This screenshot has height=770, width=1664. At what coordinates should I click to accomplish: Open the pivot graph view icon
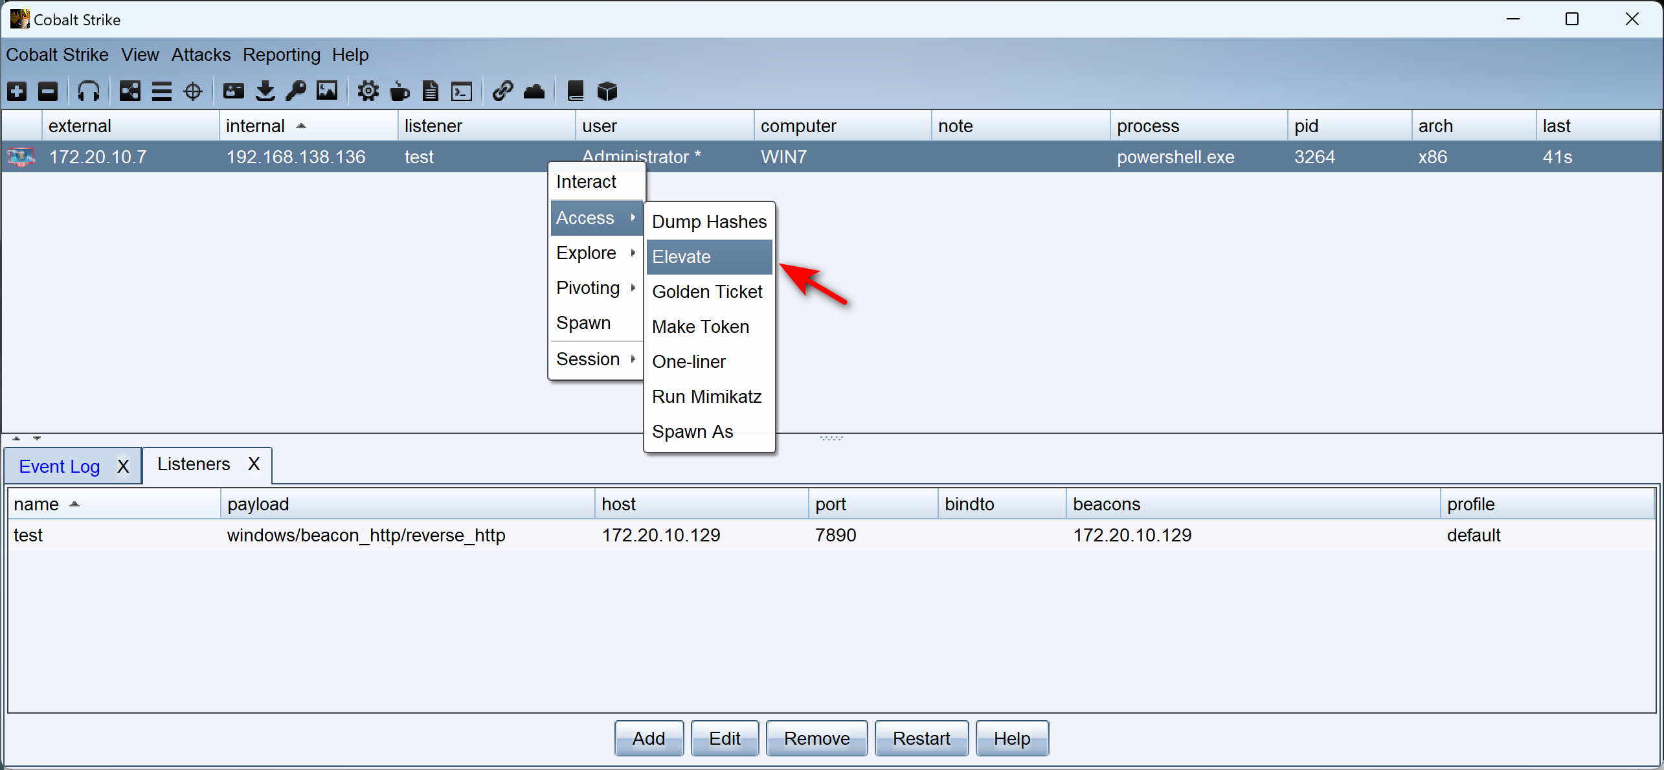[x=129, y=91]
